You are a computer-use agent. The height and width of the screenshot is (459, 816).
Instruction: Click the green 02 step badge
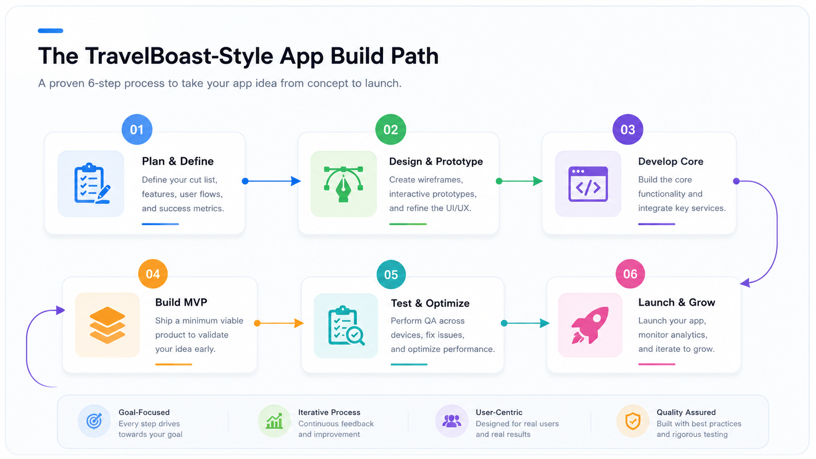coord(390,129)
